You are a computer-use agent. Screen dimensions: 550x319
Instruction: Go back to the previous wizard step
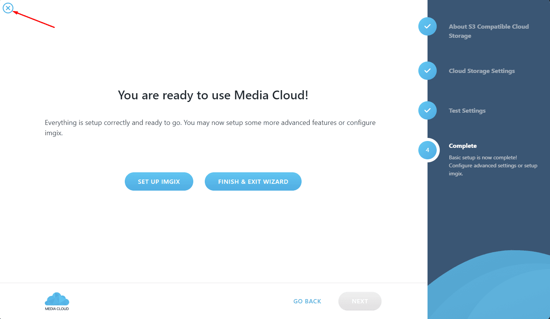(307, 301)
